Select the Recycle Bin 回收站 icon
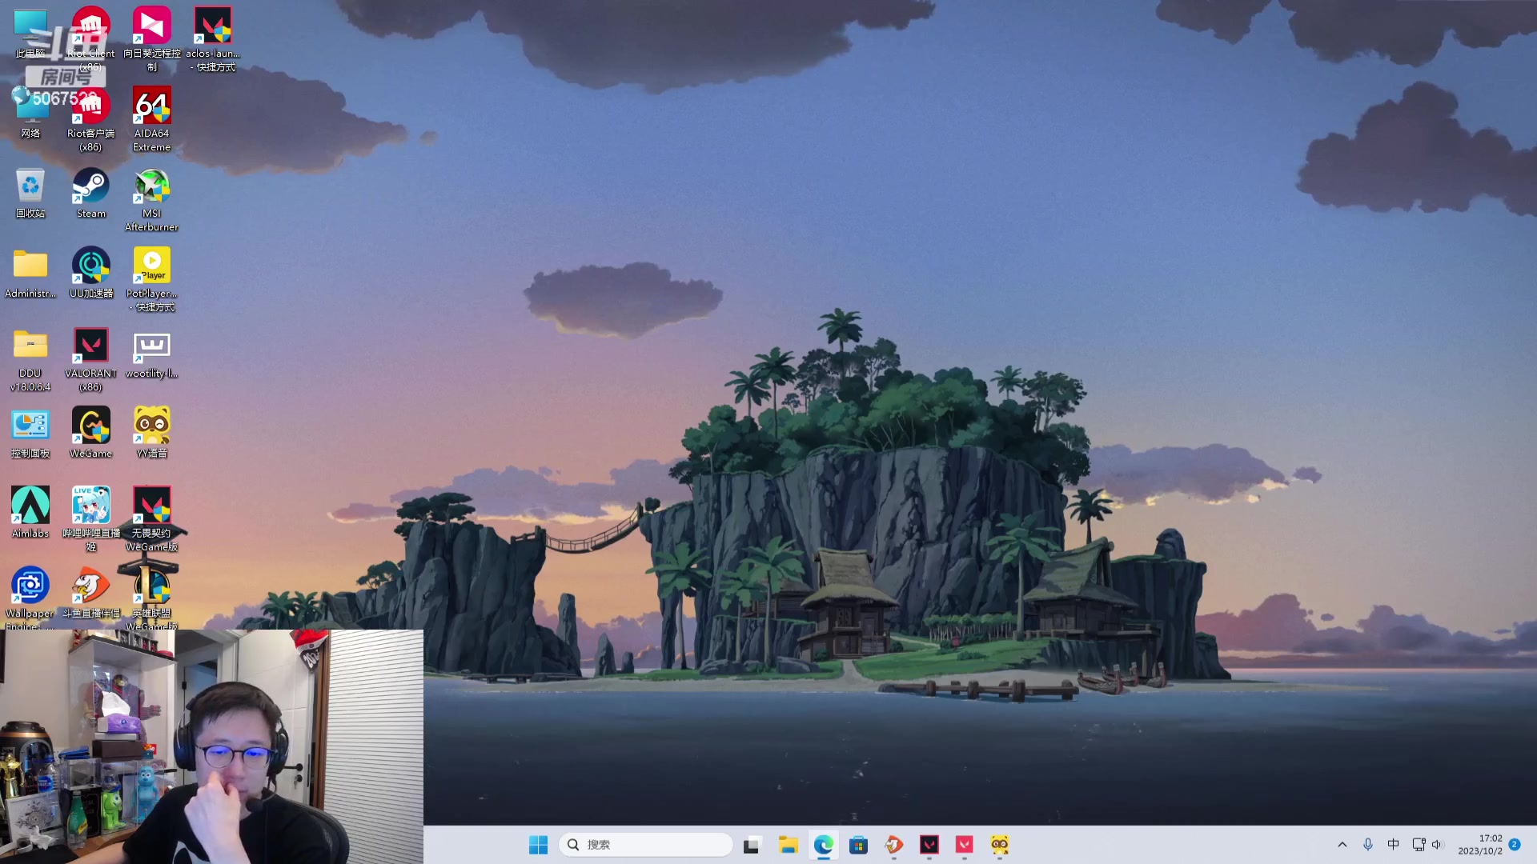This screenshot has width=1537, height=864. click(30, 192)
